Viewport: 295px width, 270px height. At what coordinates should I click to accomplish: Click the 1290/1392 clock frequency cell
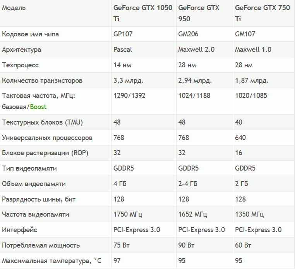129,96
